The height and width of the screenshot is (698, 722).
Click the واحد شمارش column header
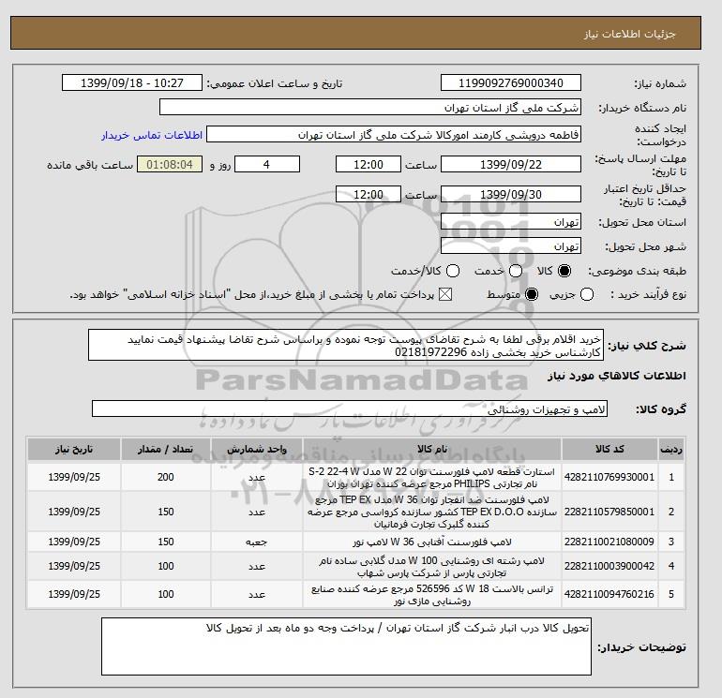pos(257,449)
